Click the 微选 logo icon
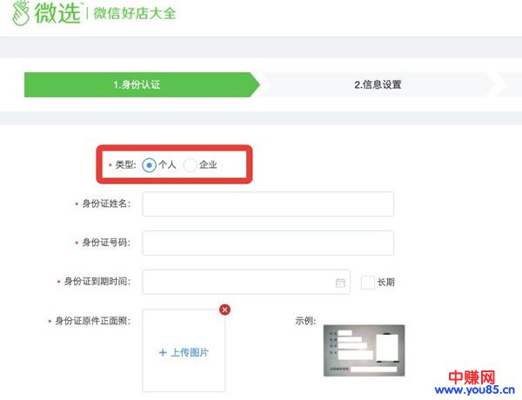 point(20,13)
